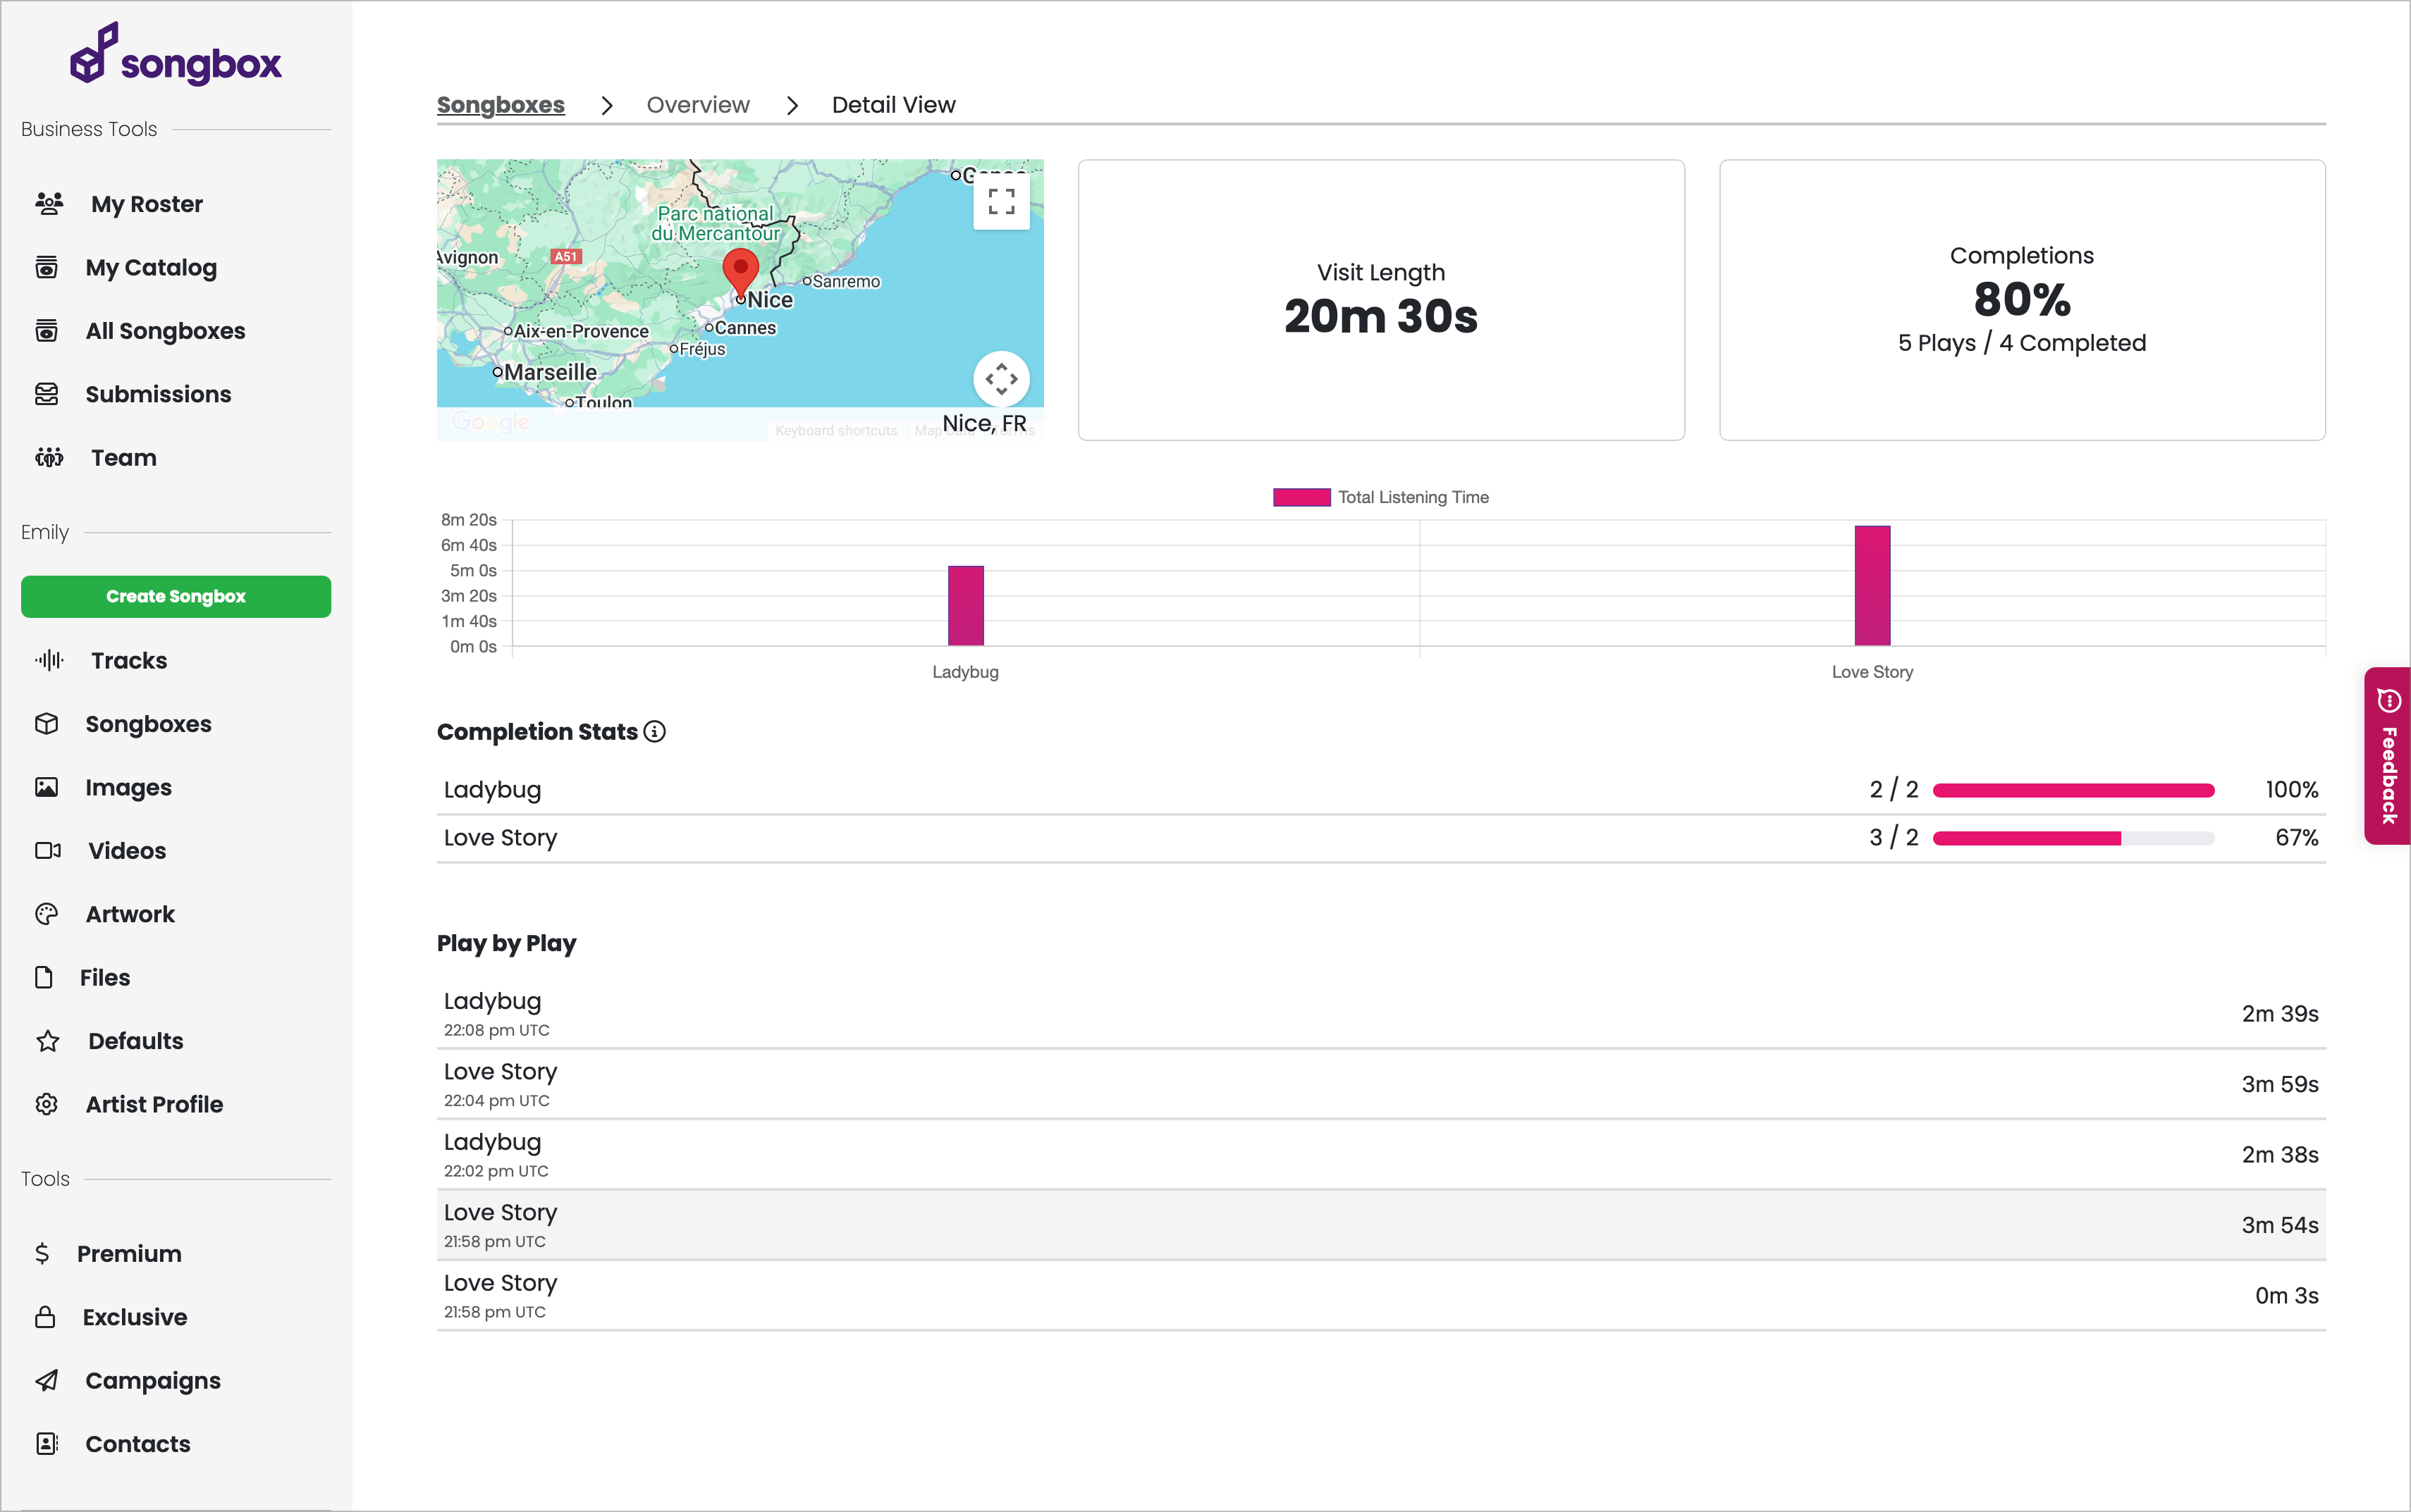Screen dimensions: 2411x1512
Task: Go to All Songboxes page
Action: pyautogui.click(x=165, y=331)
